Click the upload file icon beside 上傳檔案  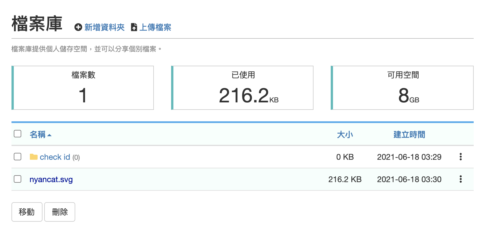(x=134, y=27)
